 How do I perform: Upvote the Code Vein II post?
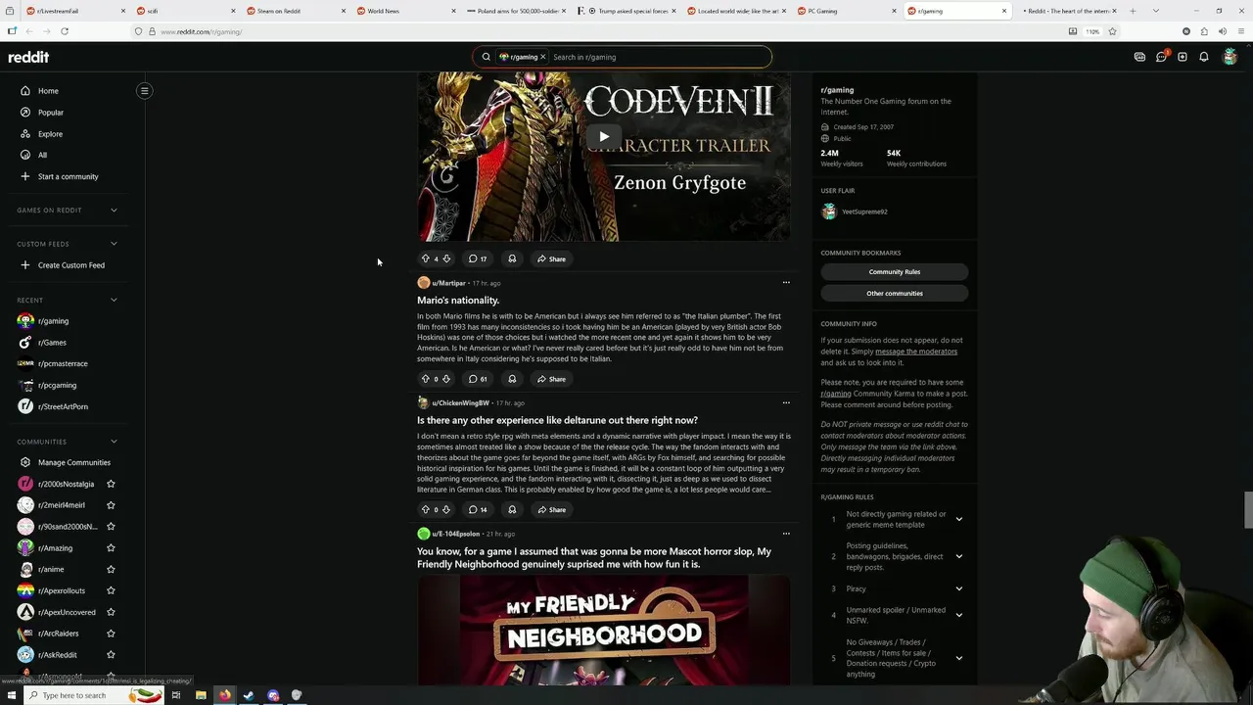coord(425,258)
